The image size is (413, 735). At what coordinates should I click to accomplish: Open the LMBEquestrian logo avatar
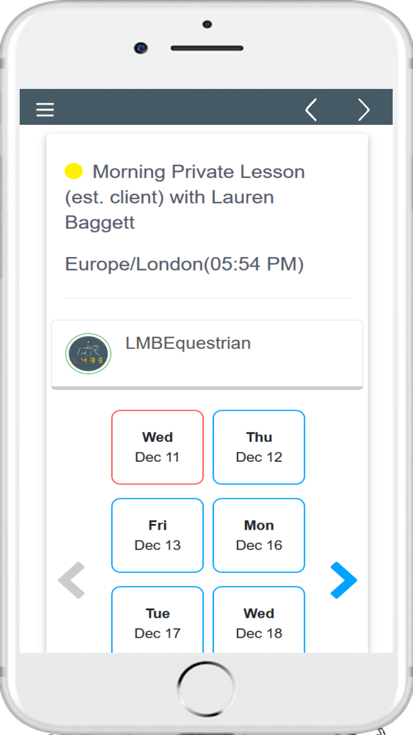tap(88, 353)
